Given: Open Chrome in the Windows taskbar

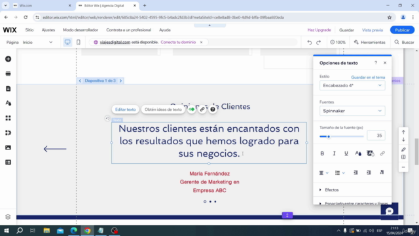Looking at the screenshot, I should pyautogui.click(x=87, y=230).
